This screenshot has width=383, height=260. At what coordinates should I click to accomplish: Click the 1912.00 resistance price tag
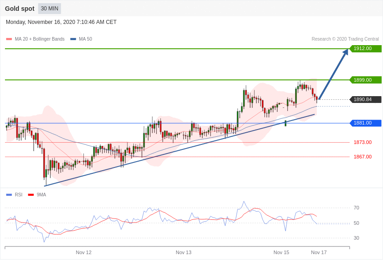point(365,48)
